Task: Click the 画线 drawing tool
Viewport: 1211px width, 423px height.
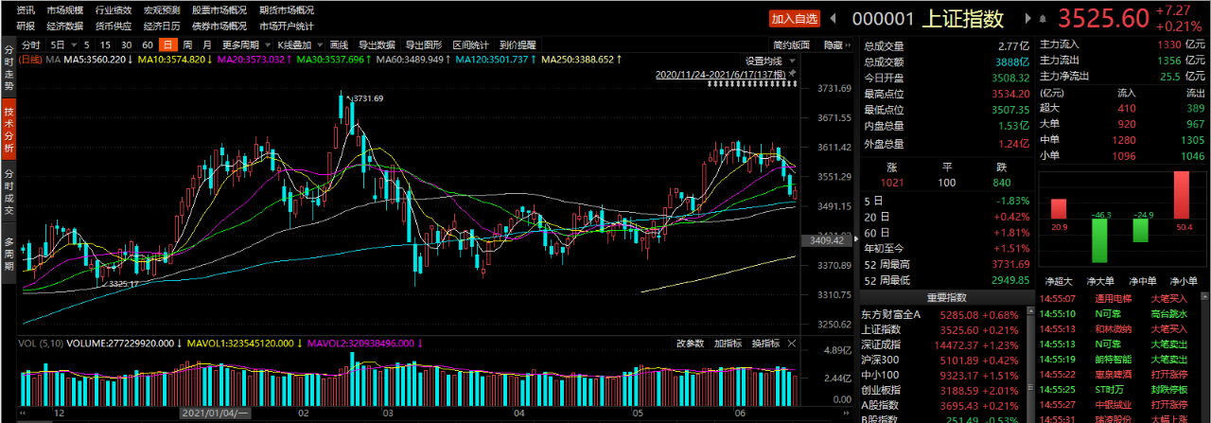Action: [x=340, y=44]
